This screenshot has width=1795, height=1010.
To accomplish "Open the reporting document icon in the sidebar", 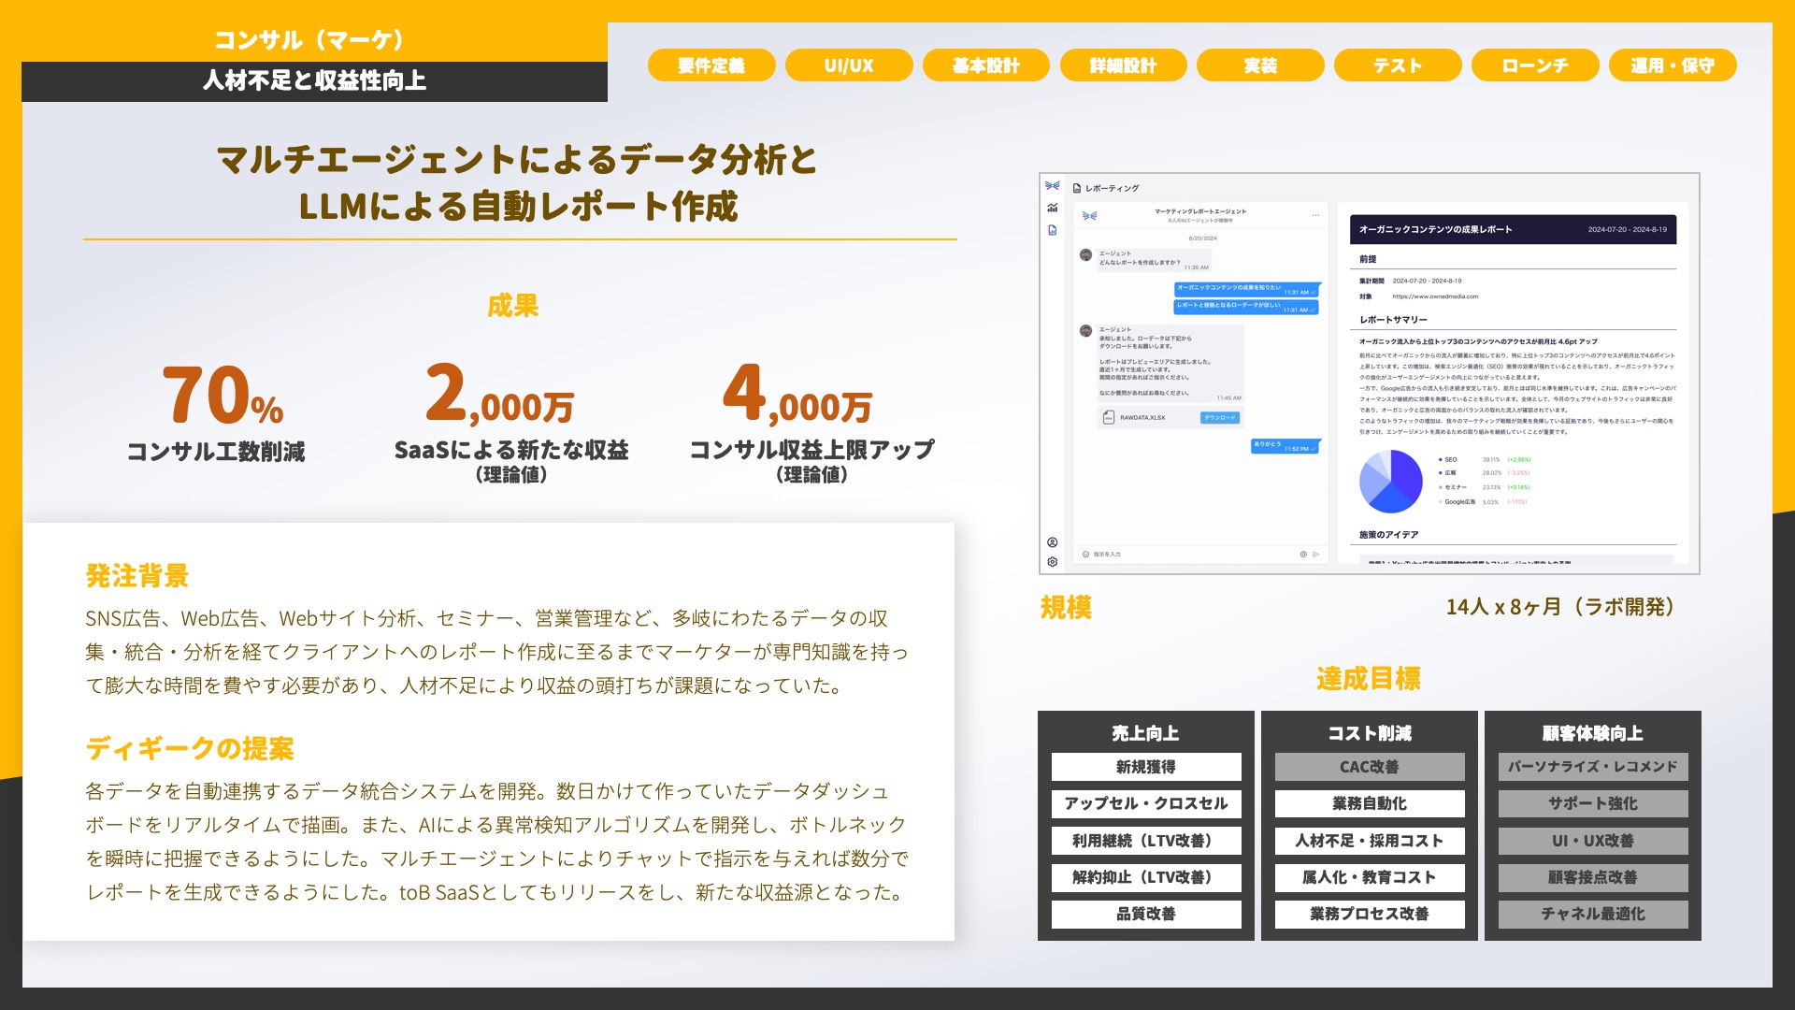I will point(1053,230).
